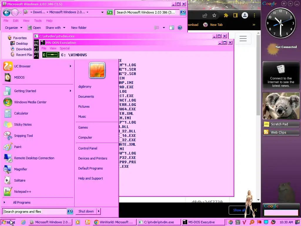Viewport: 301px width, 226px height.
Task: Click Explorer's back navigation arrow
Action: click(x=6, y=13)
